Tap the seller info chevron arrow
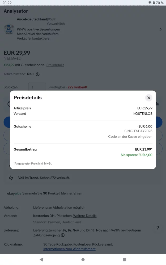Viewport: 166px width, 265px height. pyautogui.click(x=160, y=29)
